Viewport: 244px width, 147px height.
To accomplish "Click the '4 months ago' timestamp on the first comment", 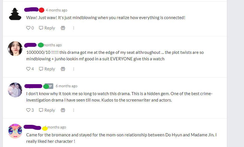I will click(x=56, y=10).
